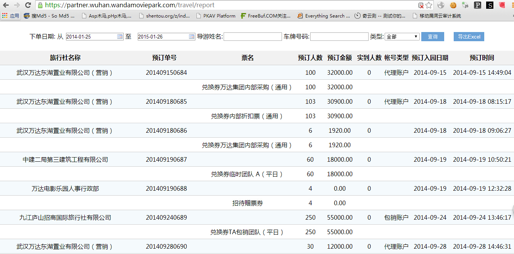
Task: Click 九江庐山招商国际旅行社有限公司 agency name
Action: (65, 217)
